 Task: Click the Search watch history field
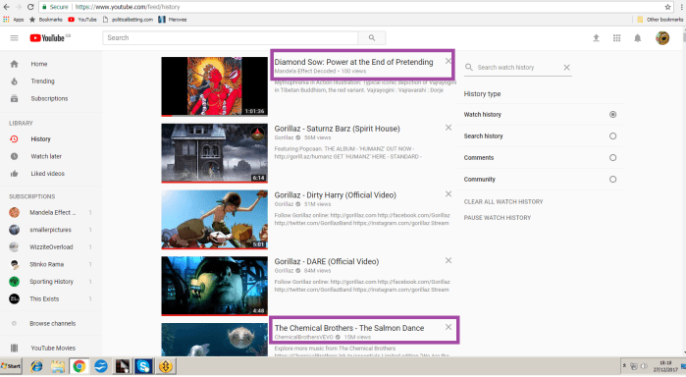[518, 68]
